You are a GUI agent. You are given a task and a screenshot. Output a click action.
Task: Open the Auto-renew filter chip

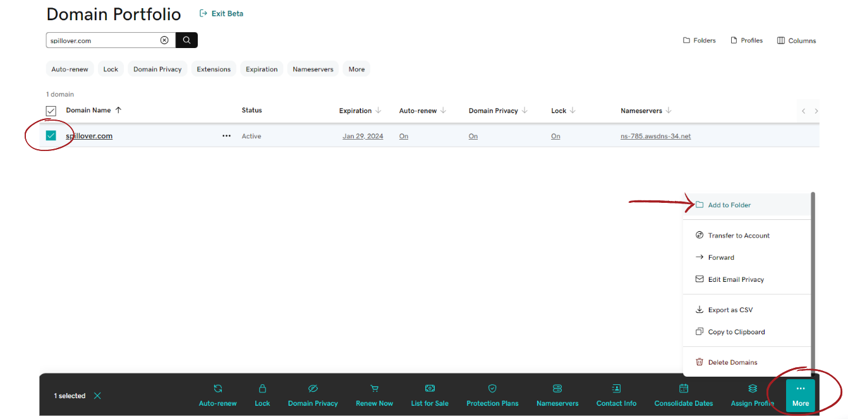point(70,69)
